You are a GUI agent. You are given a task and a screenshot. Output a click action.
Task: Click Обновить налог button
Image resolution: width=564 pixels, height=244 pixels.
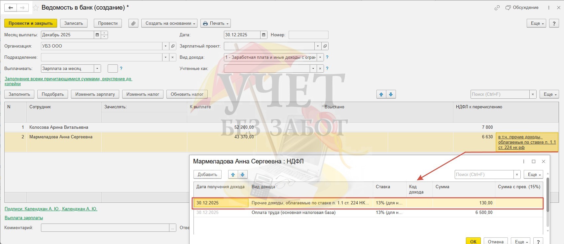tap(187, 94)
